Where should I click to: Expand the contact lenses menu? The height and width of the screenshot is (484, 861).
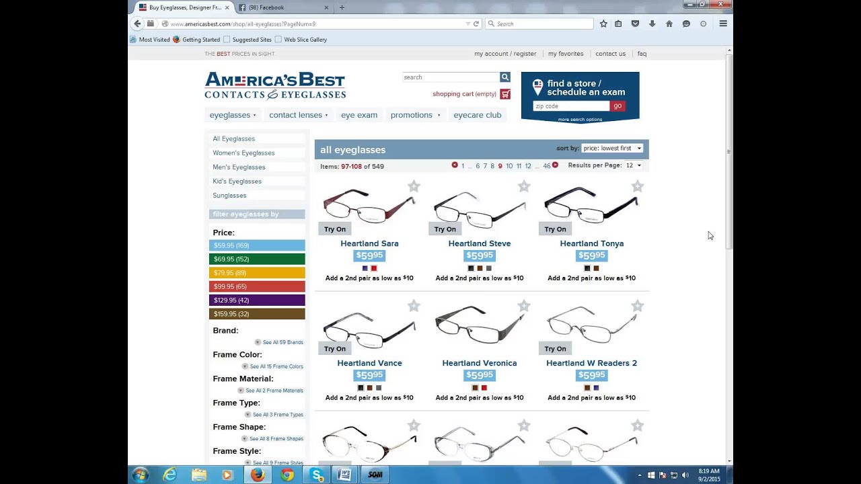coord(299,115)
